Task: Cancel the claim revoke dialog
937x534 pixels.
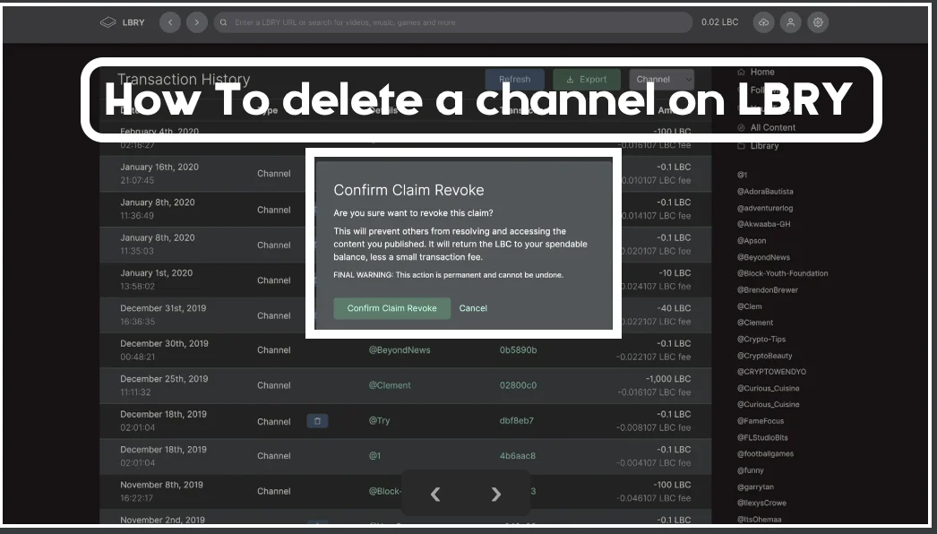Action: pos(473,308)
